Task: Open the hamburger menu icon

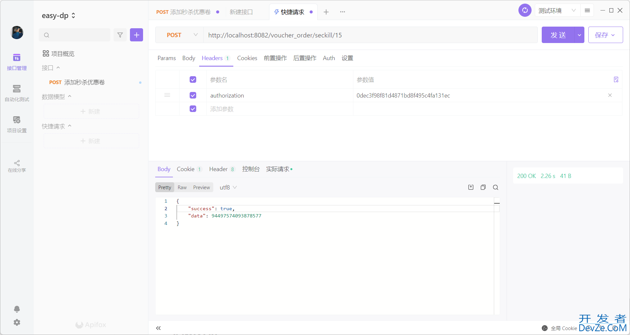Action: (587, 11)
